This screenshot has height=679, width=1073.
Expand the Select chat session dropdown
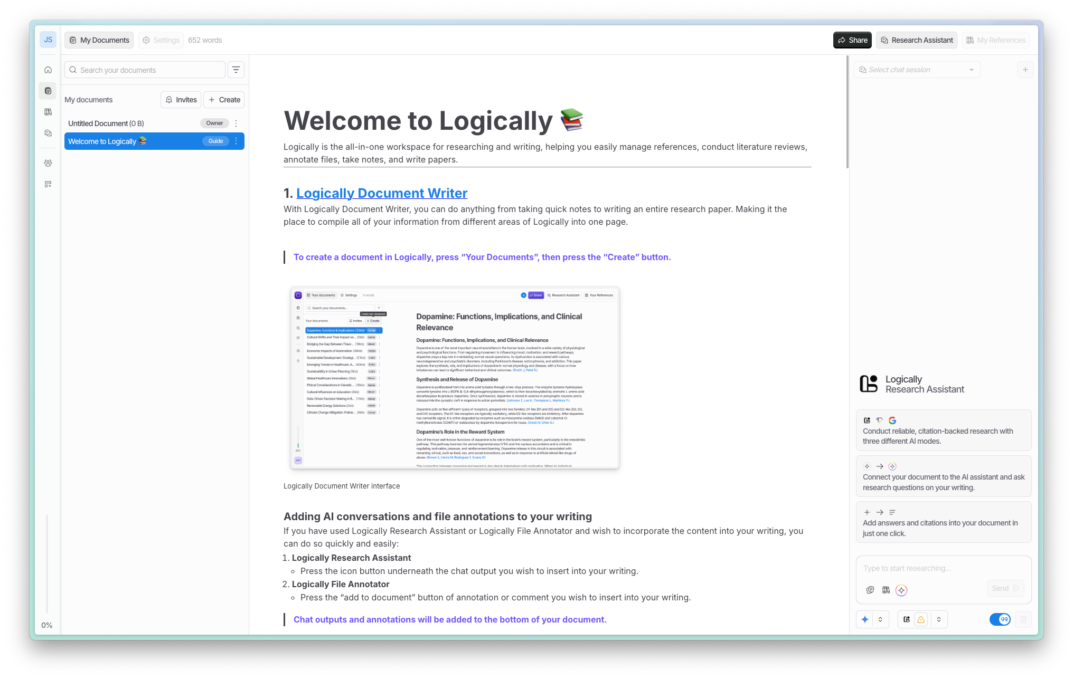pyautogui.click(x=917, y=70)
